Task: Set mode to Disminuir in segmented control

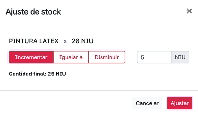Action: pyautogui.click(x=107, y=57)
